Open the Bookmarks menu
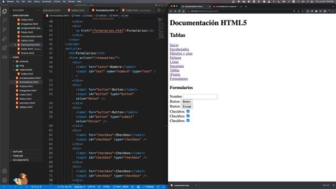Image resolution: width=336 pixels, height=189 pixels. point(47,2)
